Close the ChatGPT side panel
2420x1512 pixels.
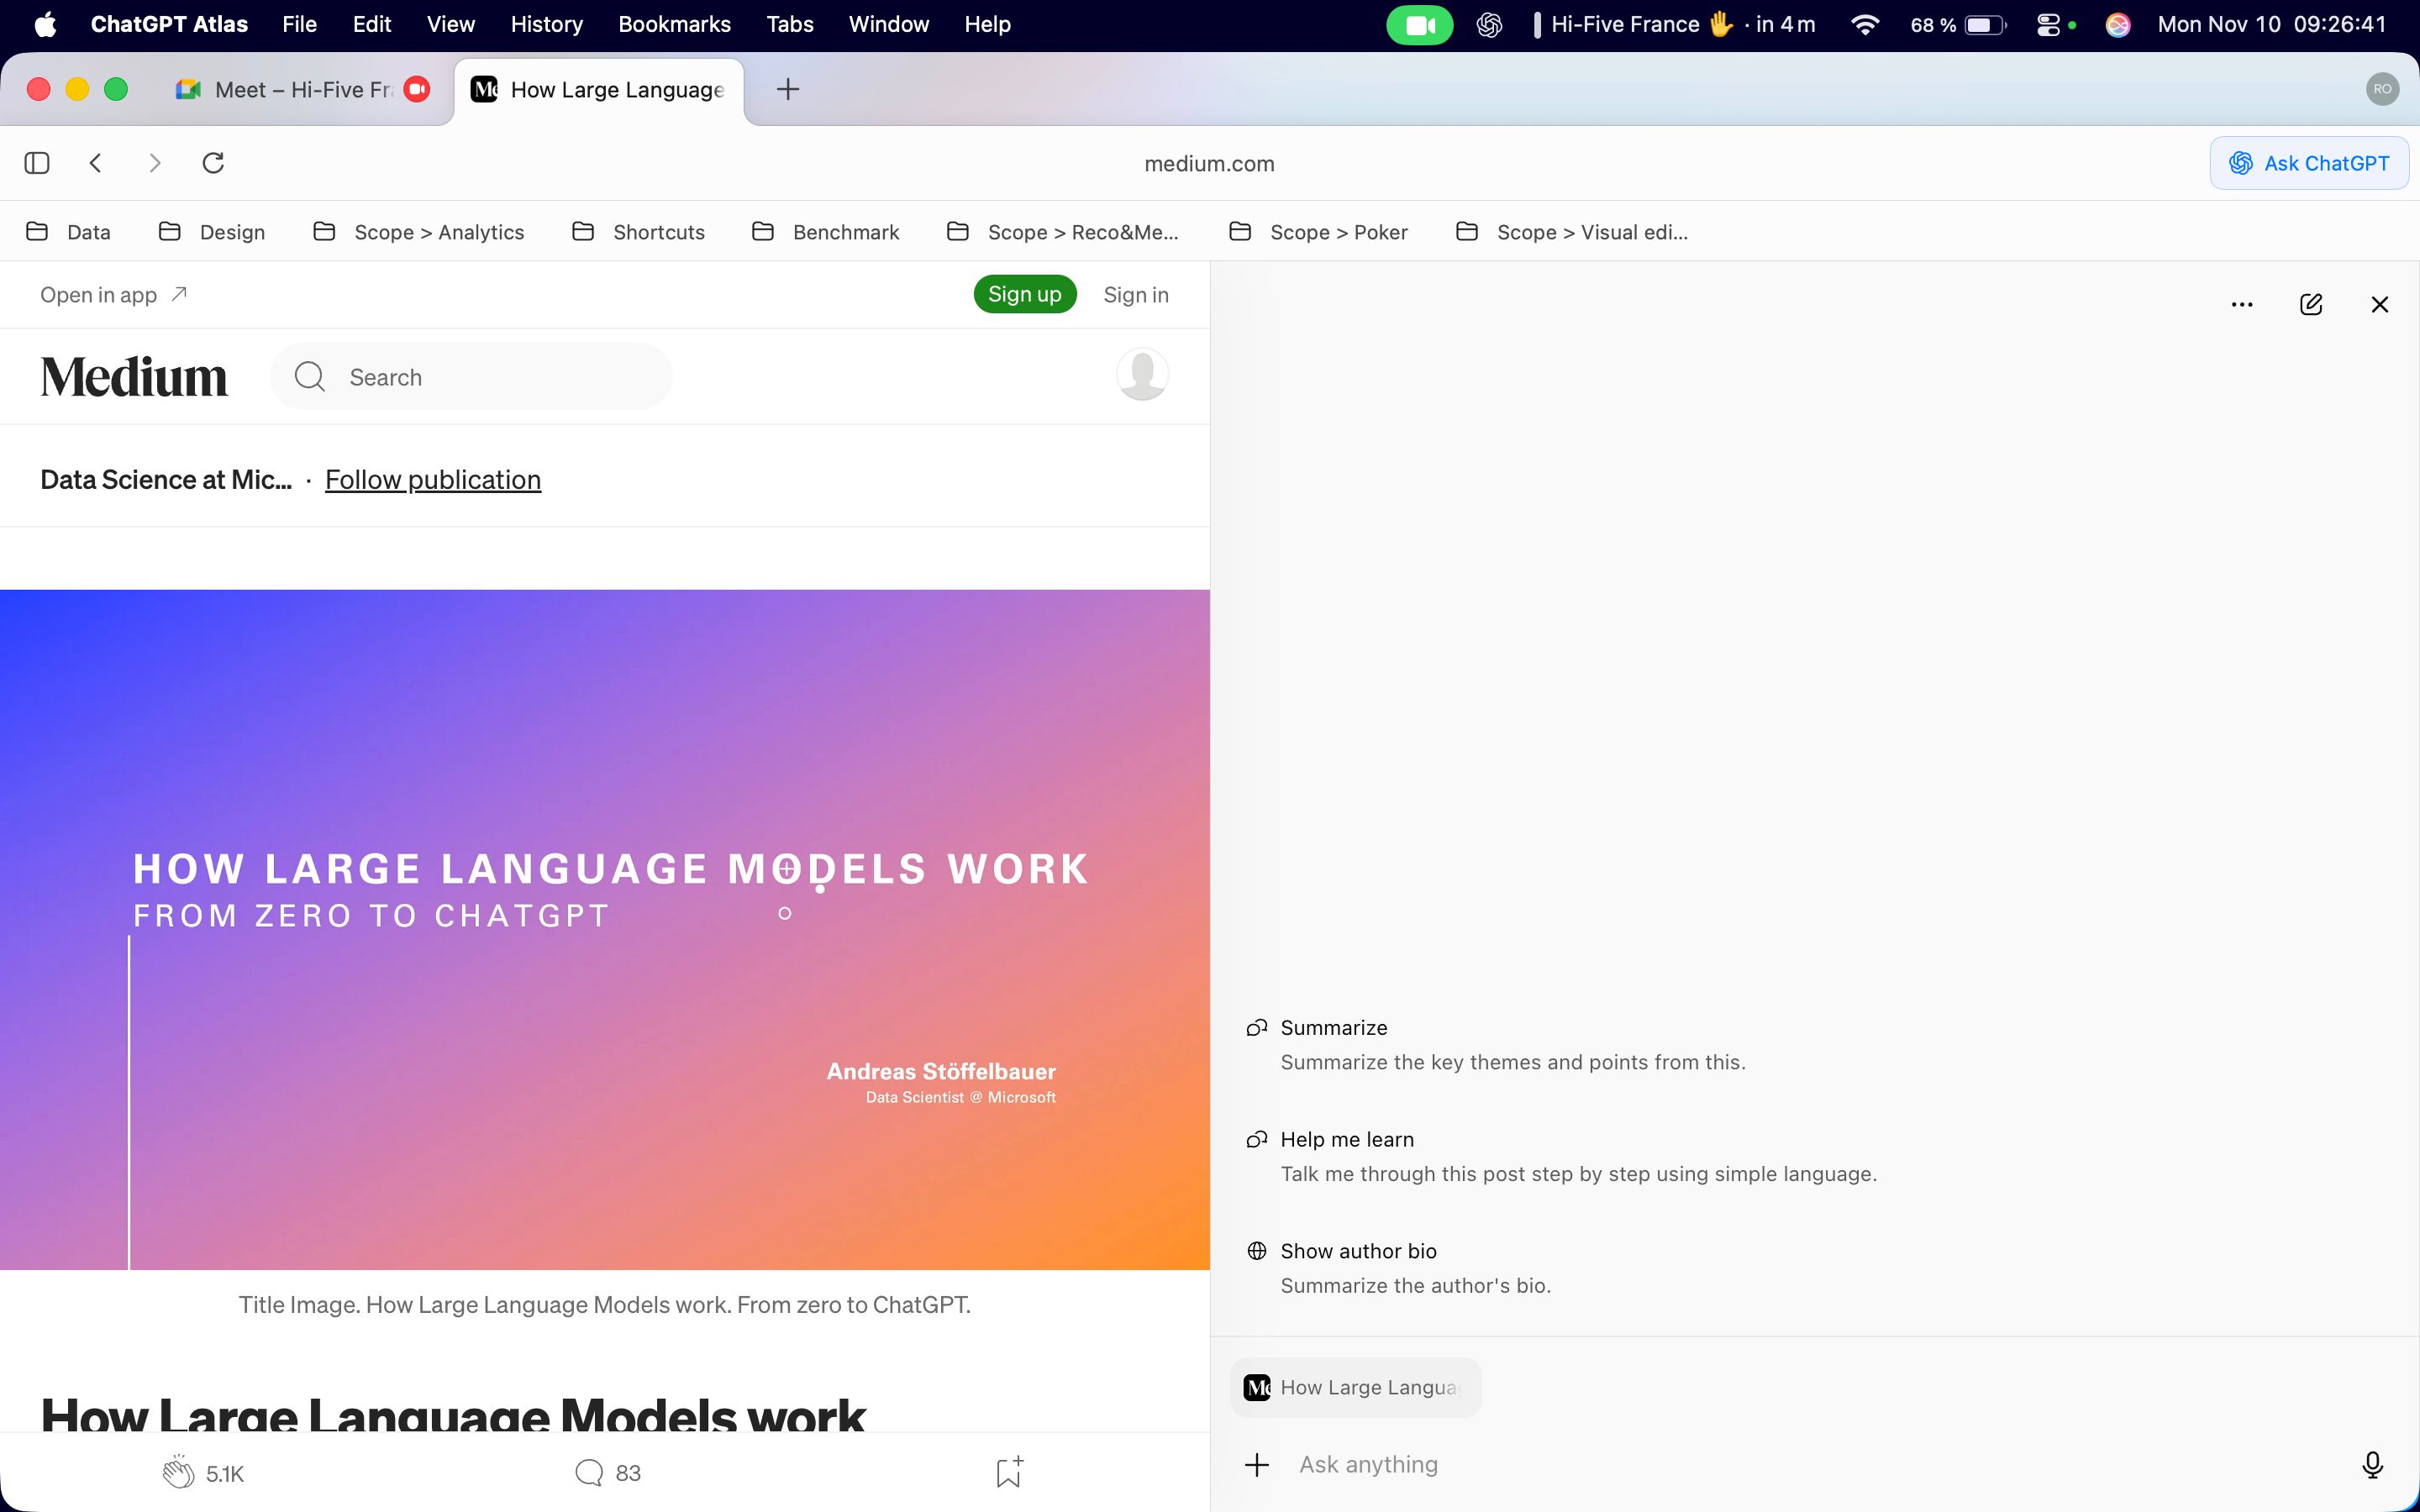(x=2379, y=304)
